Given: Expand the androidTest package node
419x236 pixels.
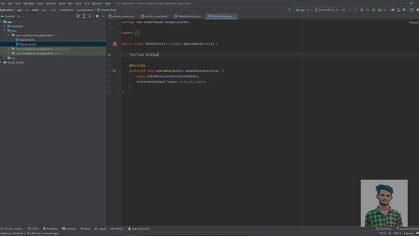Looking at the screenshot, I should pos(9,49).
